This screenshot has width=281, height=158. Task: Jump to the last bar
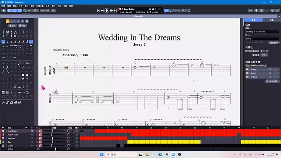click(115, 11)
